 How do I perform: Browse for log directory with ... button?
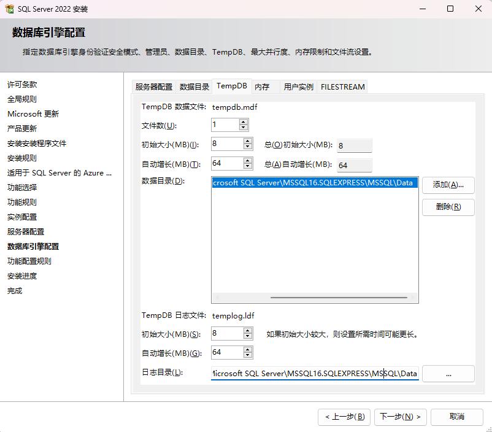448,374
